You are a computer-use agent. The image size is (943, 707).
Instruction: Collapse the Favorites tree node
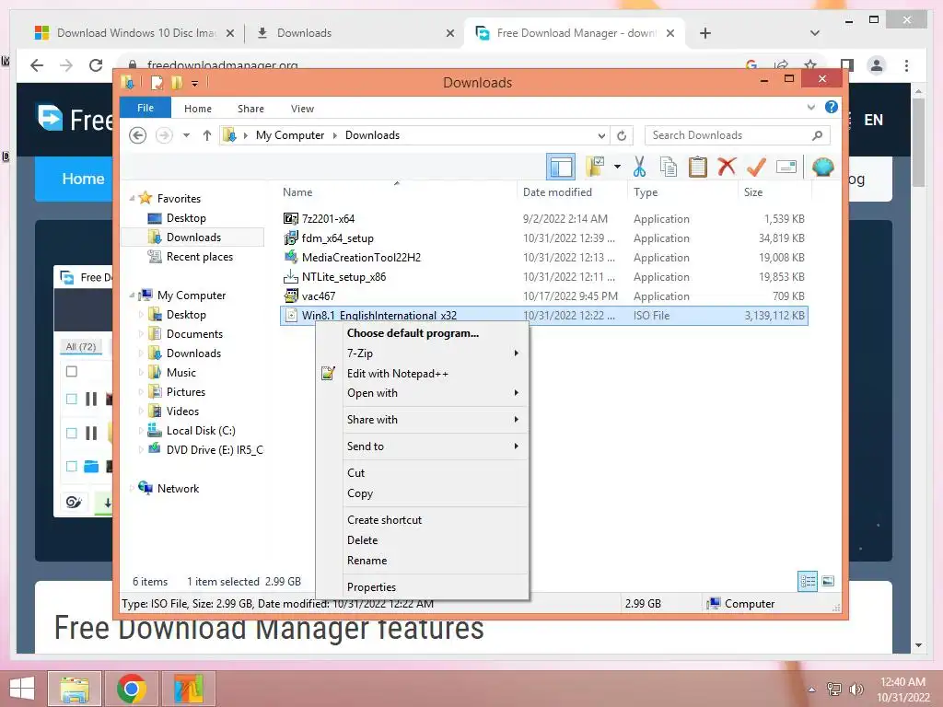click(132, 198)
